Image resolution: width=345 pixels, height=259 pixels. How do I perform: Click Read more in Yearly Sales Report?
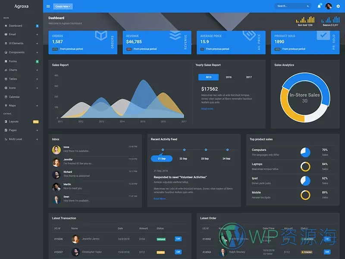click(208, 109)
